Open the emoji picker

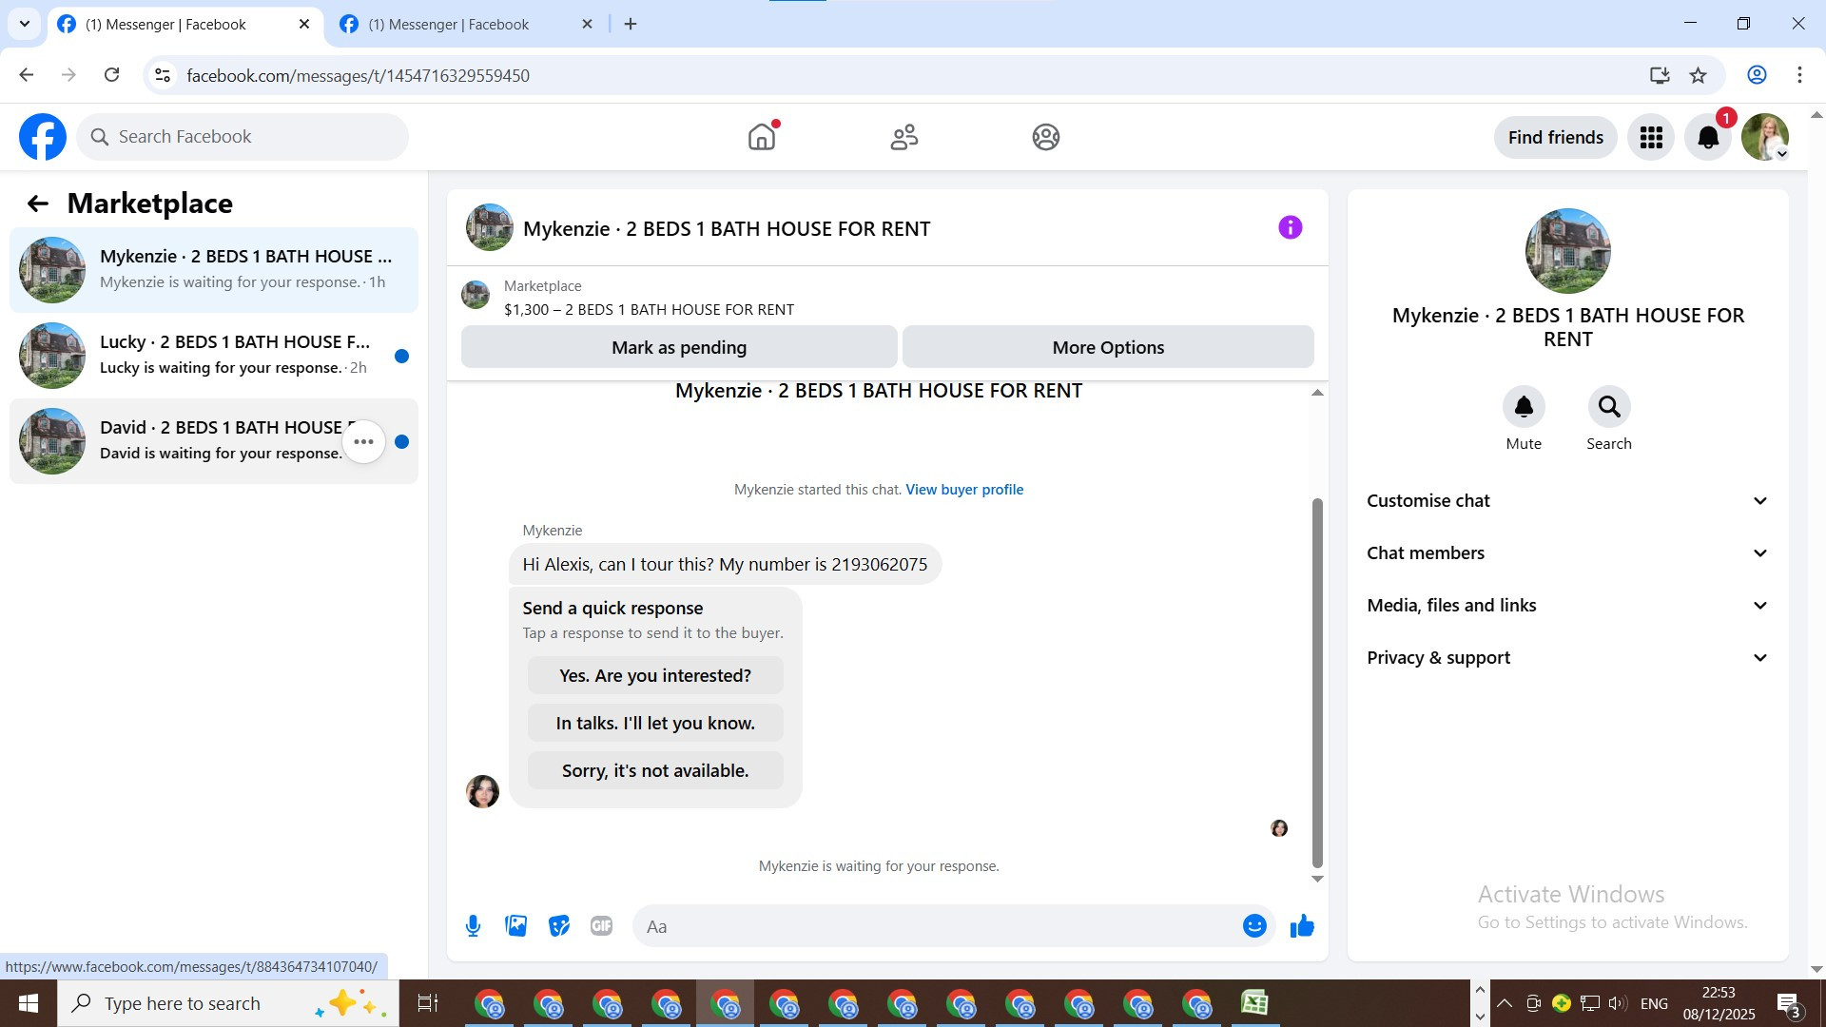click(1254, 926)
